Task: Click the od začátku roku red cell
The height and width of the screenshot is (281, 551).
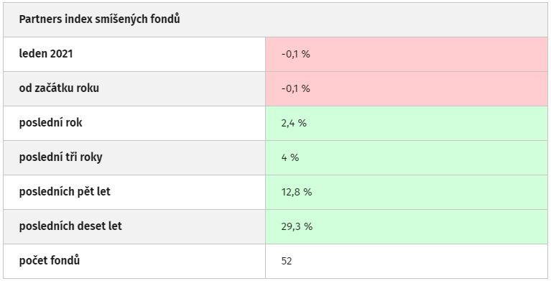Action: coord(407,88)
